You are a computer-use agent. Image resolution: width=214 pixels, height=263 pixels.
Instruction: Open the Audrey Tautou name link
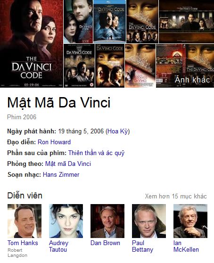[59, 246]
